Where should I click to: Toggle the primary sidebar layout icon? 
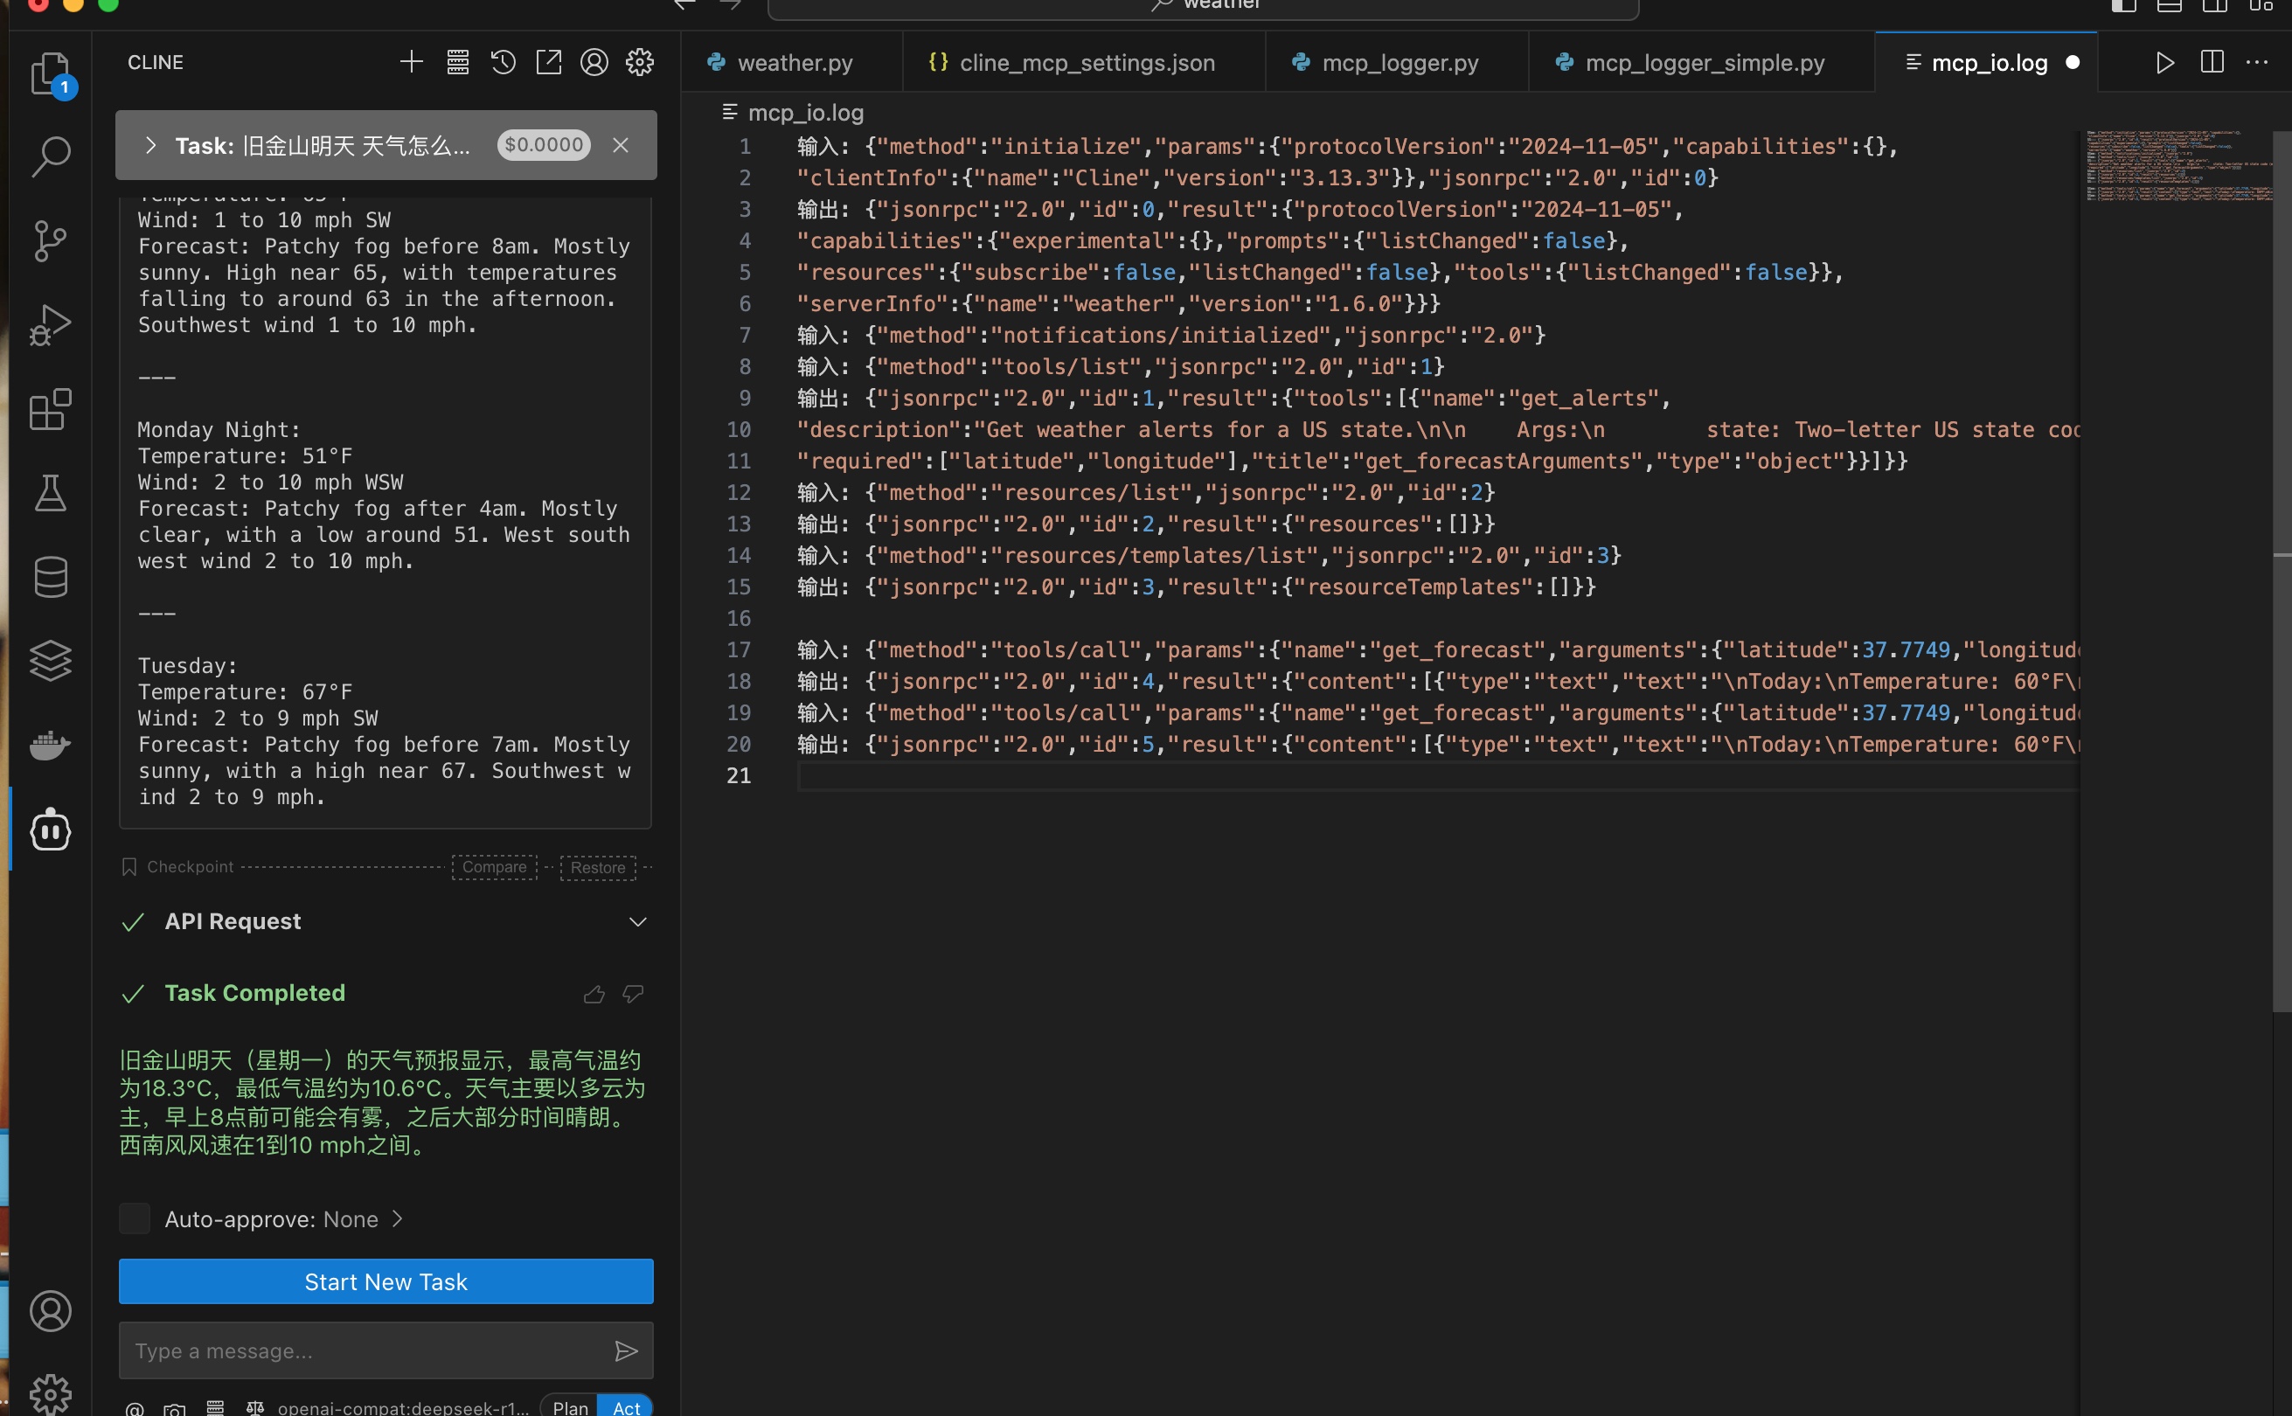(x=2123, y=5)
